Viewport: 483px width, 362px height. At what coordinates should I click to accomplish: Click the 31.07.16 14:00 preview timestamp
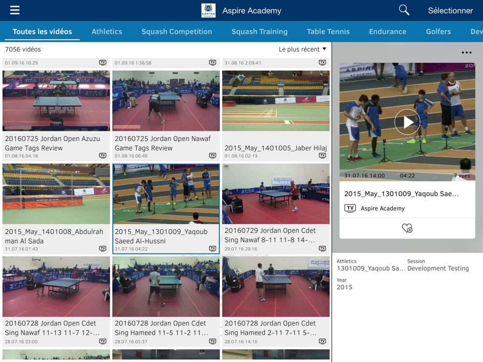(364, 176)
